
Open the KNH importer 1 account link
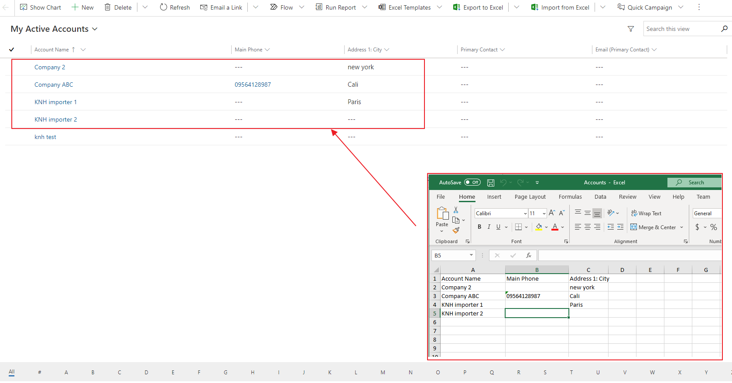click(x=55, y=102)
